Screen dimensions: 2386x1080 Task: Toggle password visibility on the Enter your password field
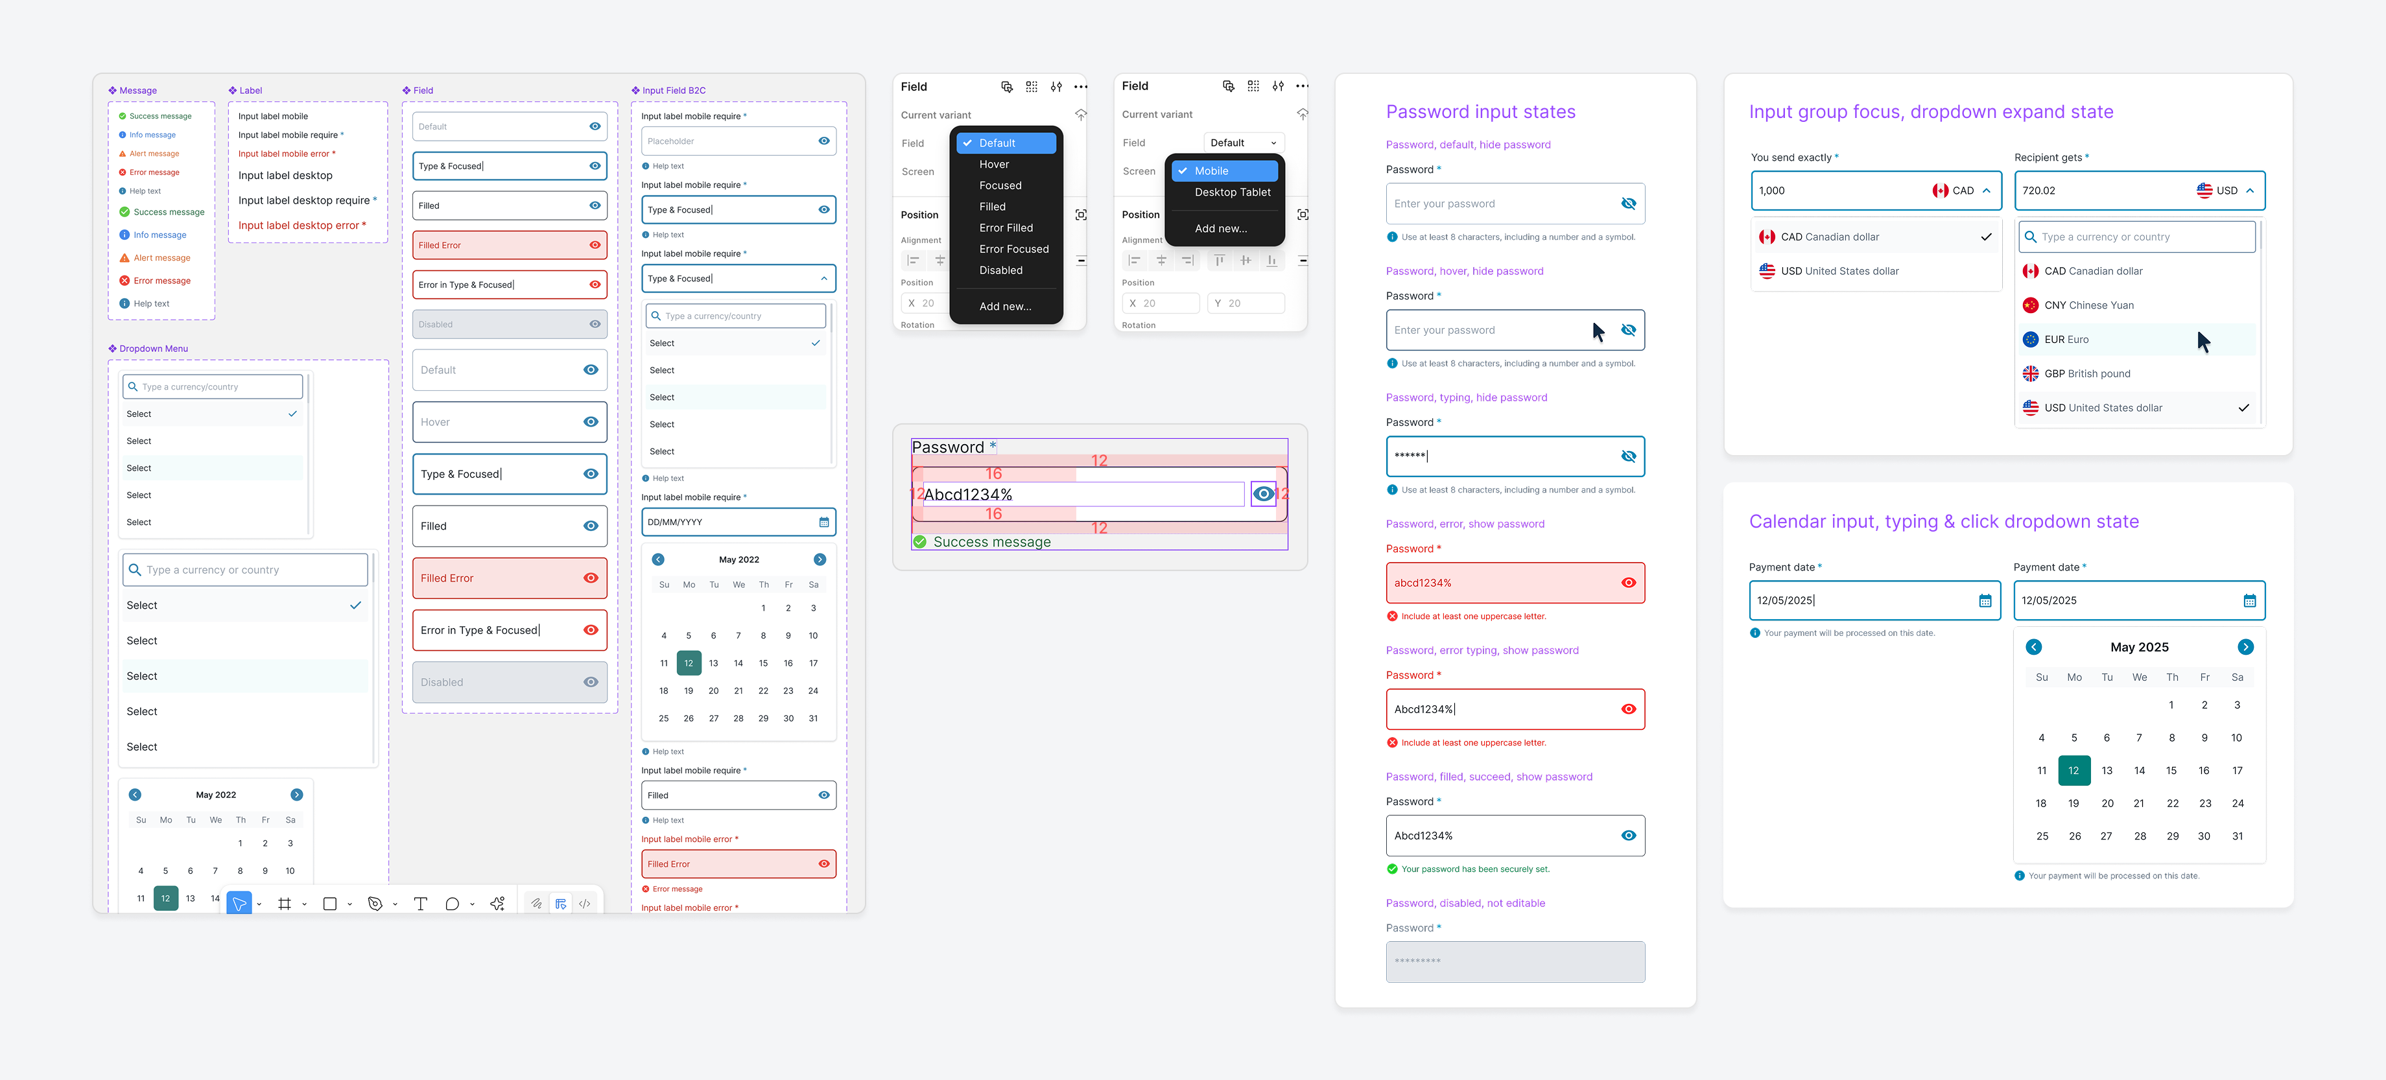[x=1629, y=203]
